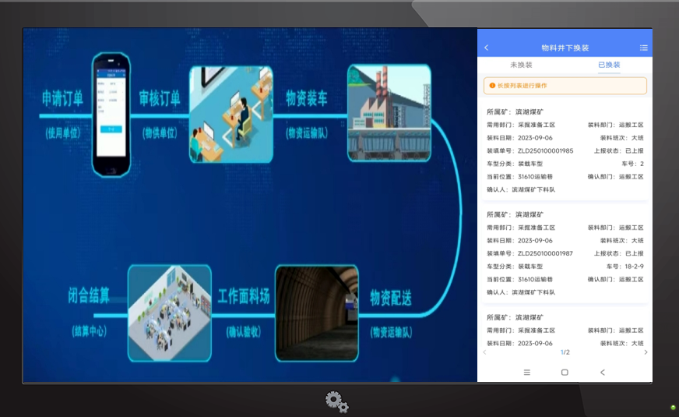Viewport: 679px width, 417px height.
Task: Click the 闭合结算 step label
Action: [x=89, y=295]
